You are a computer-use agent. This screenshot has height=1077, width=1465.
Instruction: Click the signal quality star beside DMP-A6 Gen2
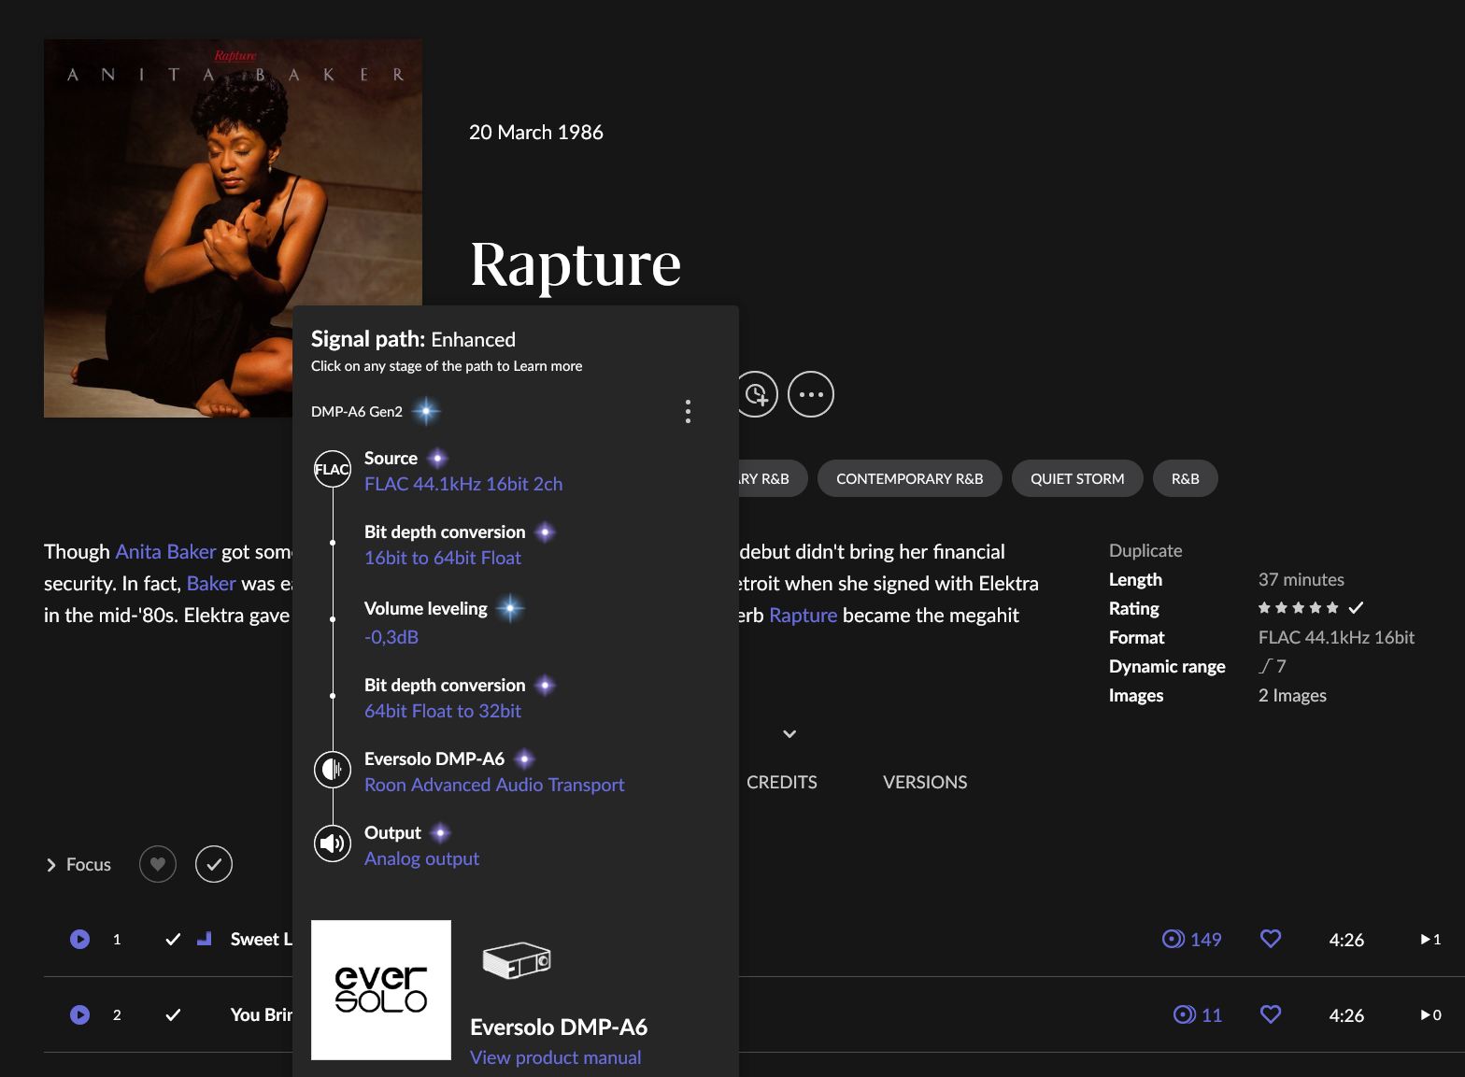(426, 411)
